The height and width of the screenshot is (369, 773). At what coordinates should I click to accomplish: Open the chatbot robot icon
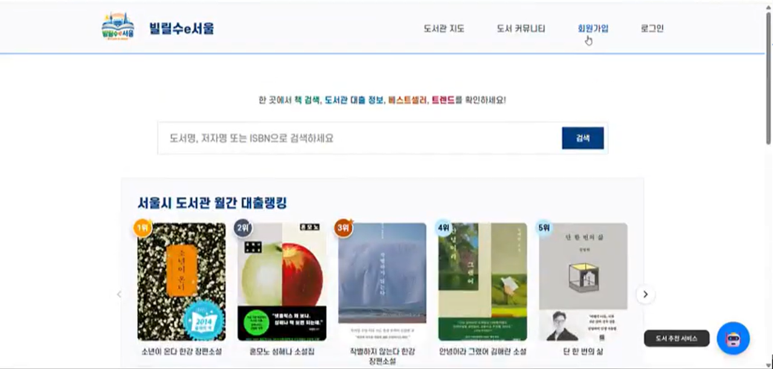[x=733, y=338]
